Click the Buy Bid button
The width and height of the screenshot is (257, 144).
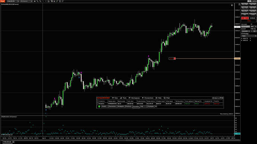(245, 11)
